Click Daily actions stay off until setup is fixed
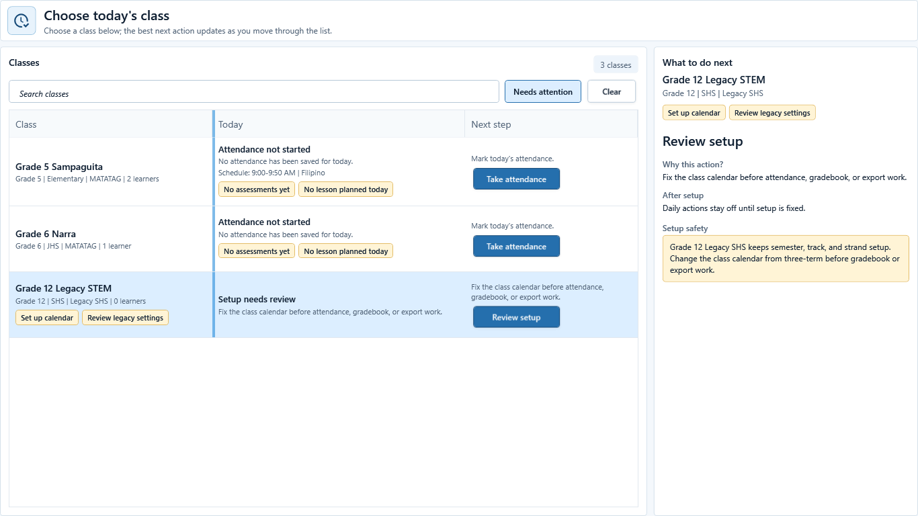Image resolution: width=918 pixels, height=516 pixels. click(x=734, y=208)
